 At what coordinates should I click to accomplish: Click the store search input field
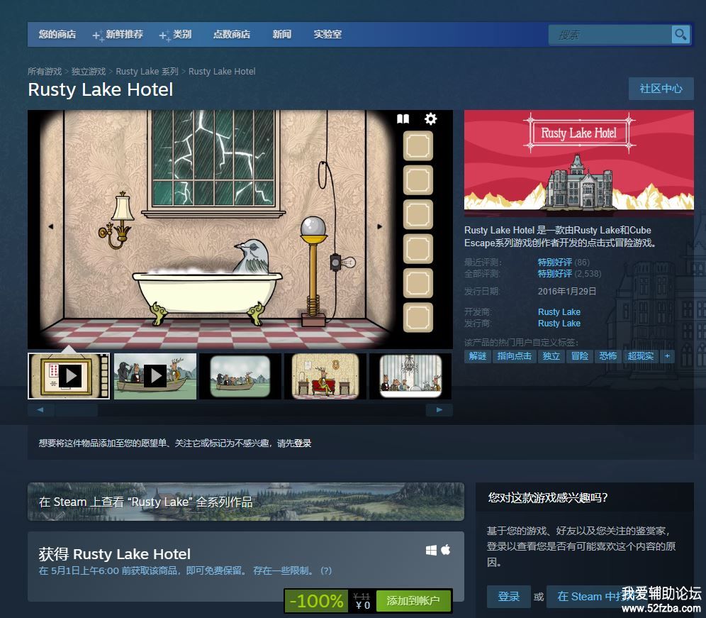(610, 34)
